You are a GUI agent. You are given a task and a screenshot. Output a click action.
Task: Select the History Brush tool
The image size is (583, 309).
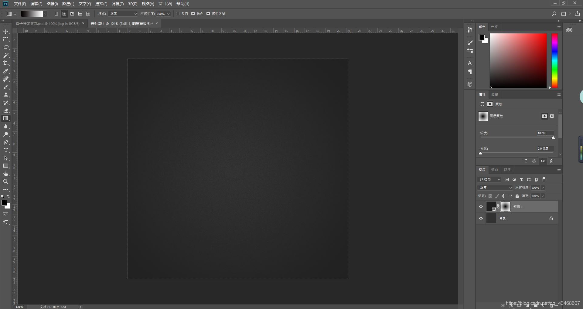click(6, 103)
